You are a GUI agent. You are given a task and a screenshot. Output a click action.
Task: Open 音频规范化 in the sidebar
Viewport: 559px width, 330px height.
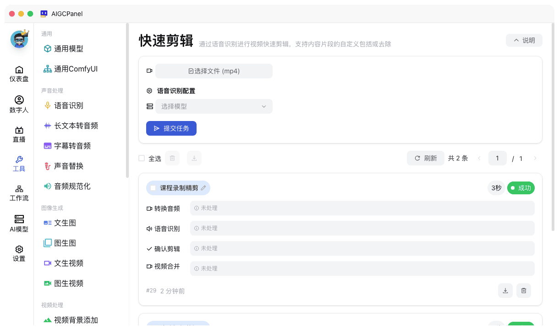(72, 186)
